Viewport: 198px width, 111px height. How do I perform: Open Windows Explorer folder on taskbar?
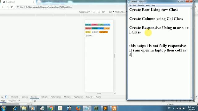pyautogui.click(x=24, y=108)
